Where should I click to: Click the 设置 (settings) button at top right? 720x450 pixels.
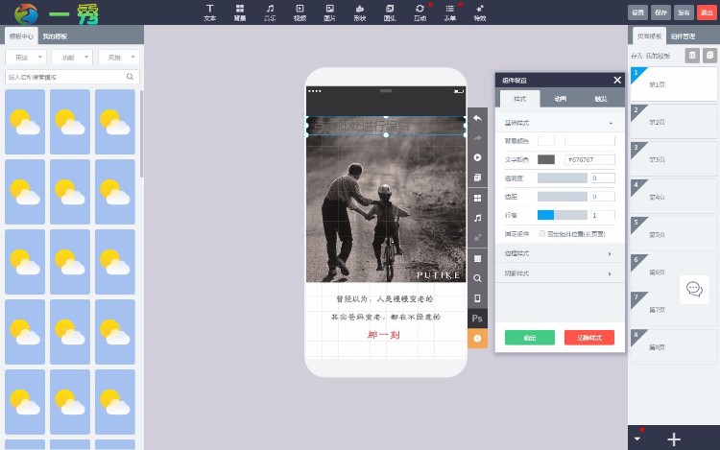pyautogui.click(x=637, y=12)
